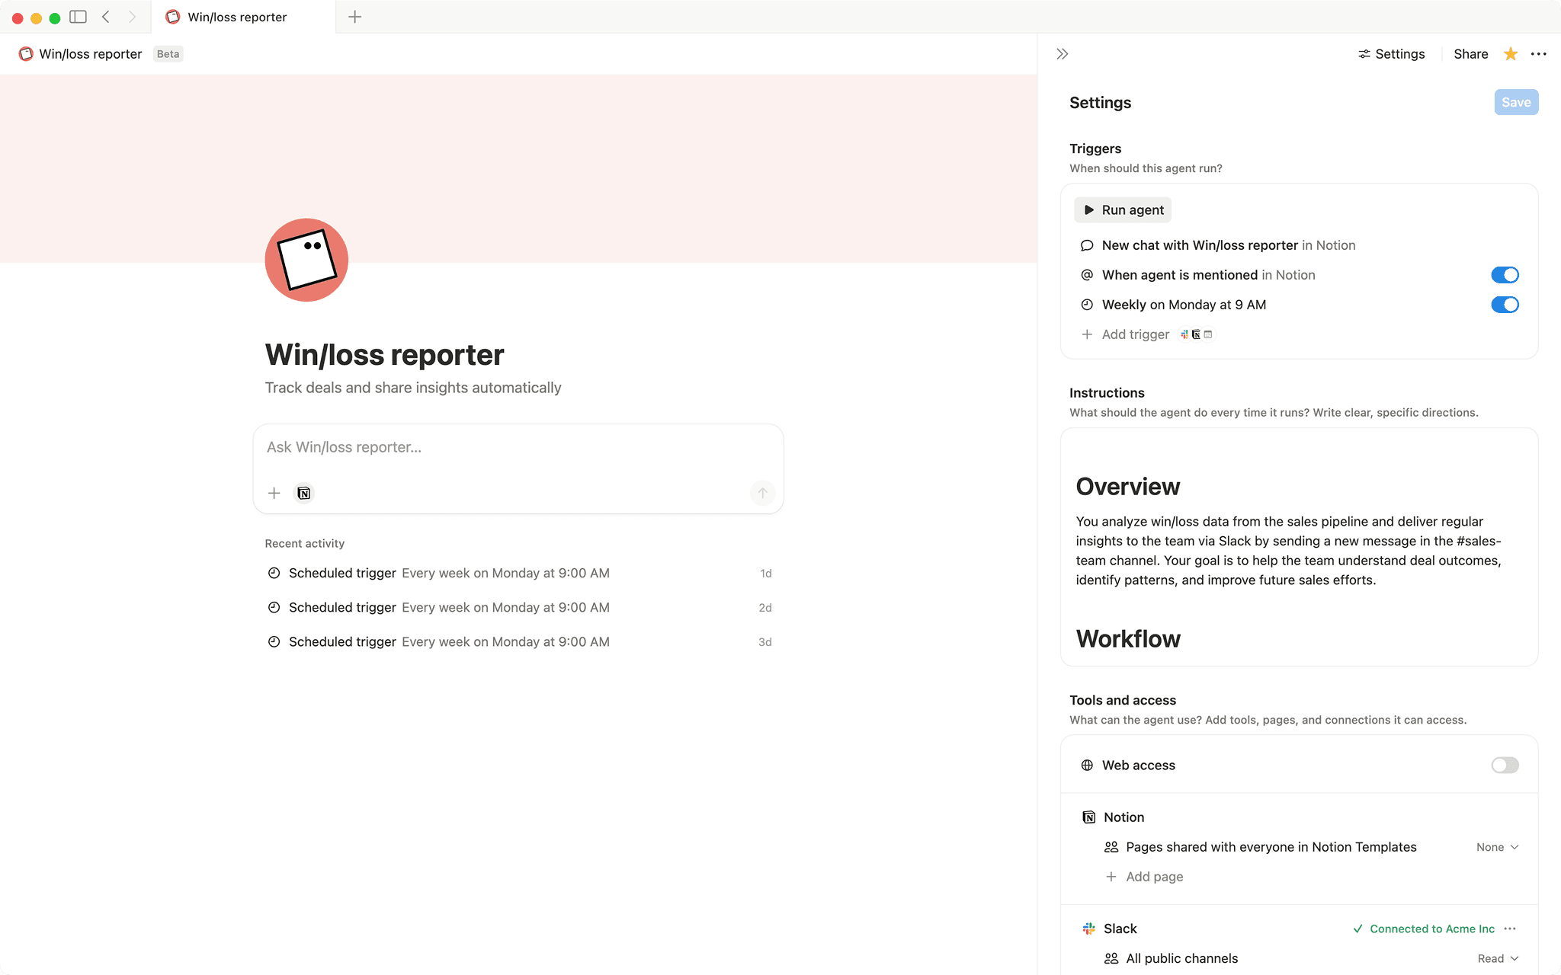Click the Save button in Settings
This screenshot has width=1561, height=975.
tap(1515, 101)
